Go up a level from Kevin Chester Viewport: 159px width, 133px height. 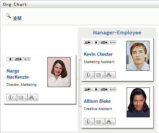click(96, 43)
